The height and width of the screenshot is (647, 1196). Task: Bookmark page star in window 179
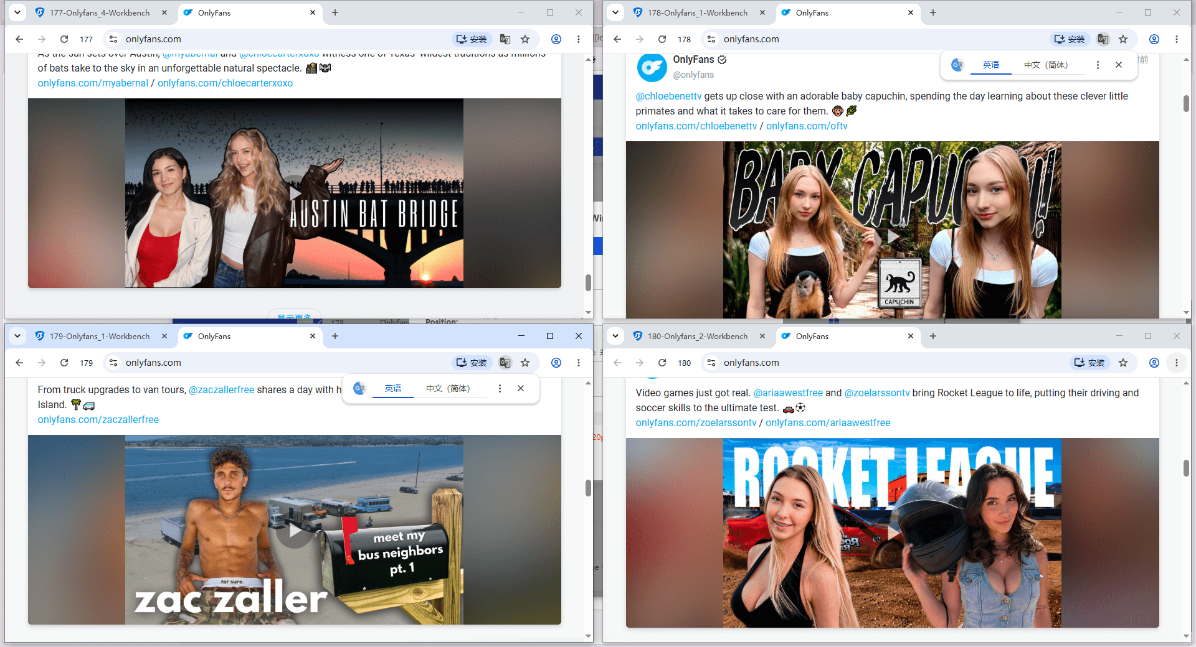(x=525, y=363)
